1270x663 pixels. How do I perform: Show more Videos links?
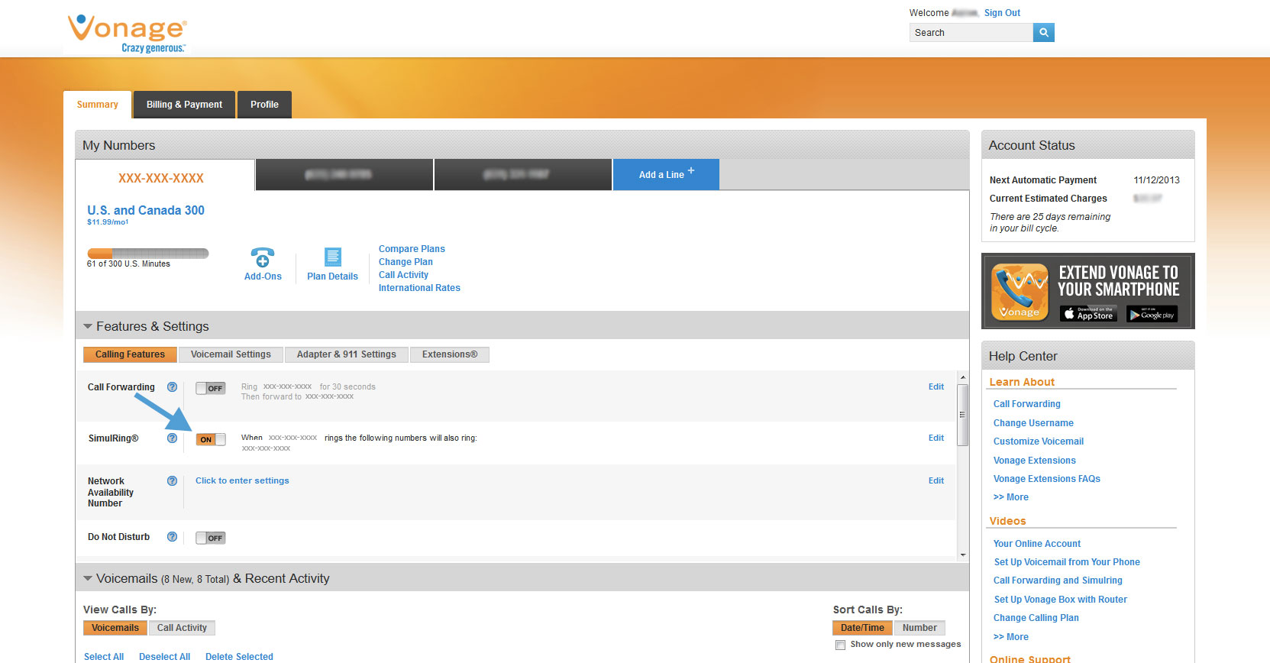[x=1011, y=637]
